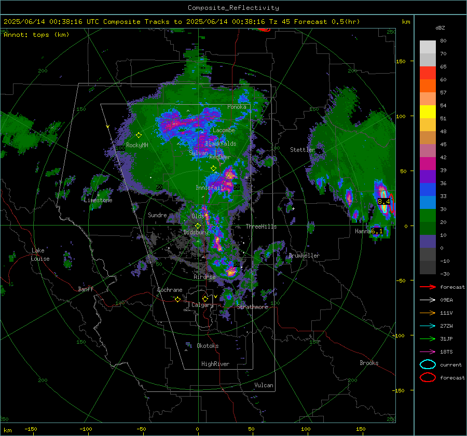Image resolution: width=467 pixels, height=436 pixels.
Task: Click the yellow diamond marker below Cochrane
Action: (177, 299)
